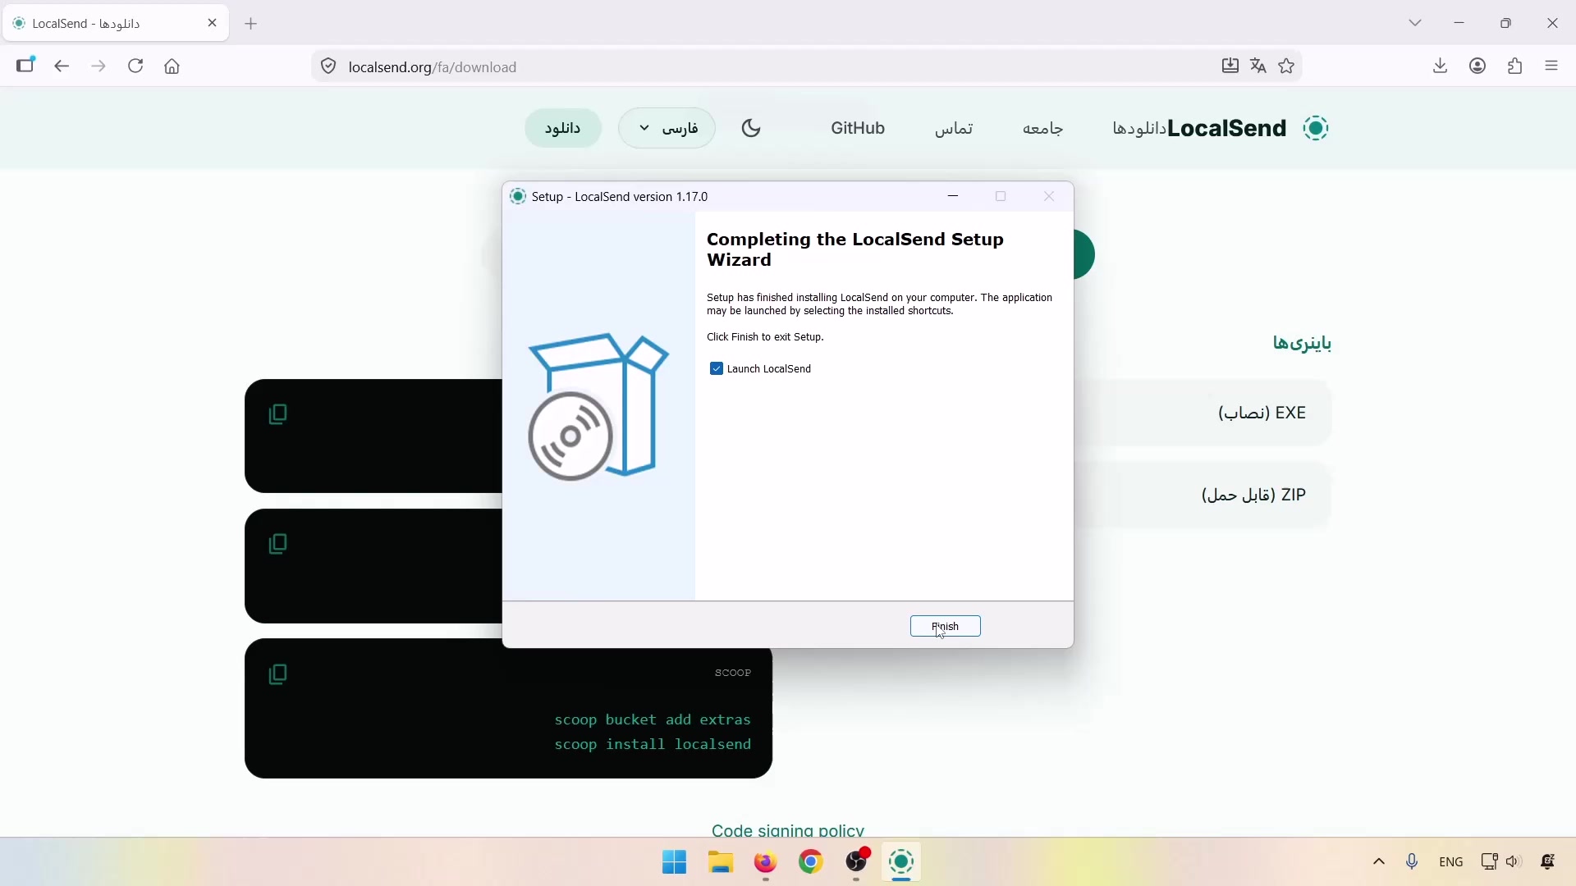Close the LocalSend دانلودها tab
1576x886 pixels.
213,23
